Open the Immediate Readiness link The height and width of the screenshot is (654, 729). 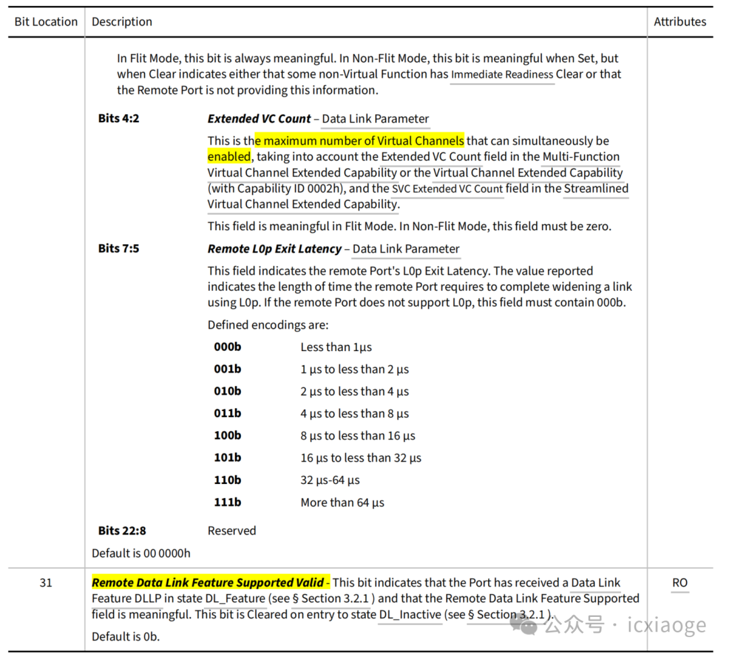point(502,75)
